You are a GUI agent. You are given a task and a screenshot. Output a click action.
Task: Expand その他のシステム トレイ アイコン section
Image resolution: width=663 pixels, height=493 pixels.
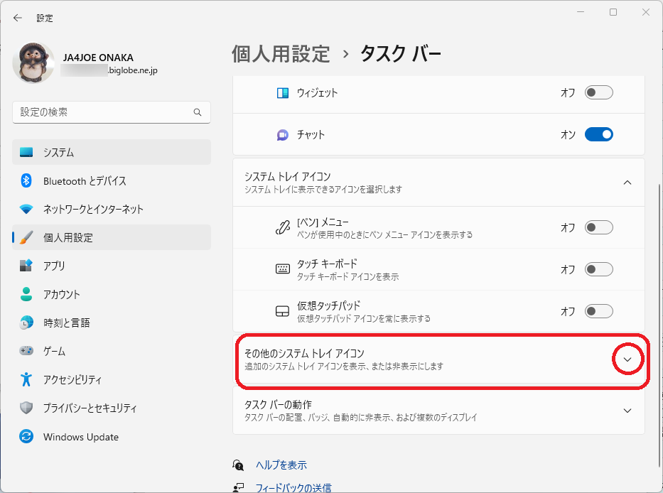(627, 359)
